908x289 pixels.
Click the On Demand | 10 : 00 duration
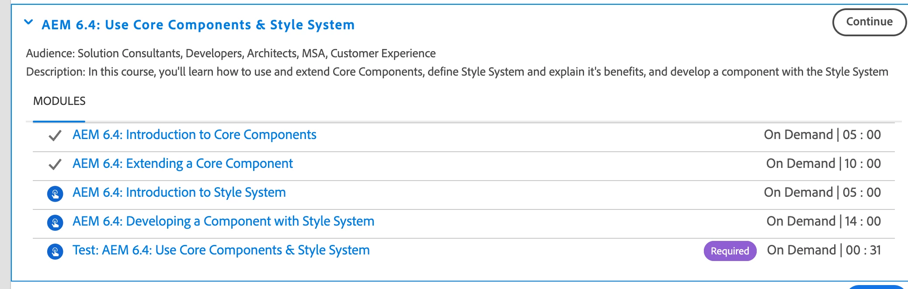[824, 164]
